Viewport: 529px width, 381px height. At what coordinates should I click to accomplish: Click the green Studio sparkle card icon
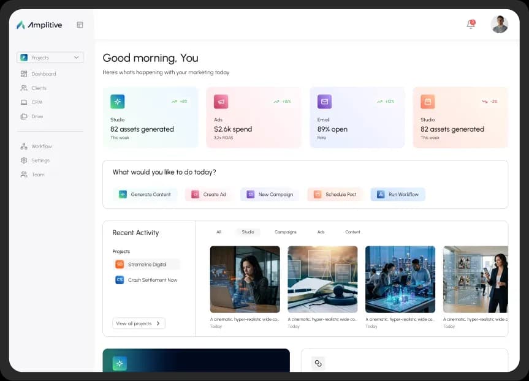click(118, 102)
